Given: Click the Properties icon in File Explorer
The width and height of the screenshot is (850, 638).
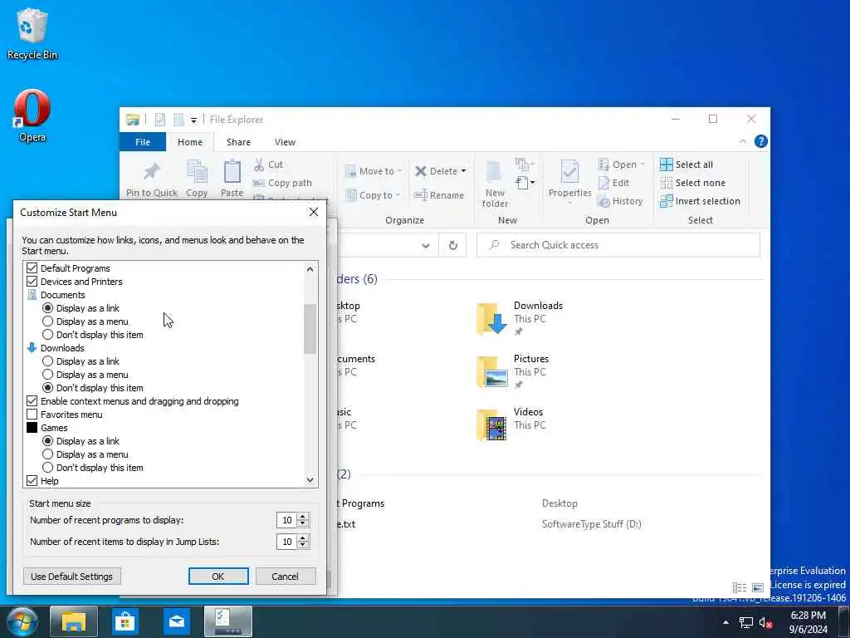Looking at the screenshot, I should tap(569, 182).
